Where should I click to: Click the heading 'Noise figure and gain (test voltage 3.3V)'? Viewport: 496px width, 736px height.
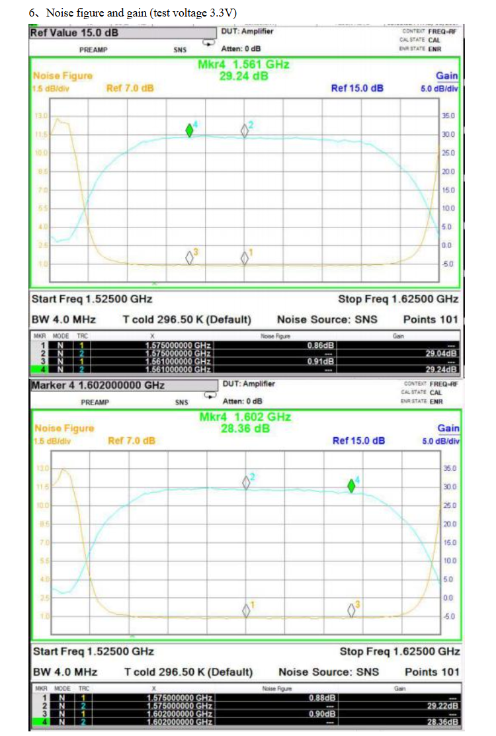click(x=142, y=13)
